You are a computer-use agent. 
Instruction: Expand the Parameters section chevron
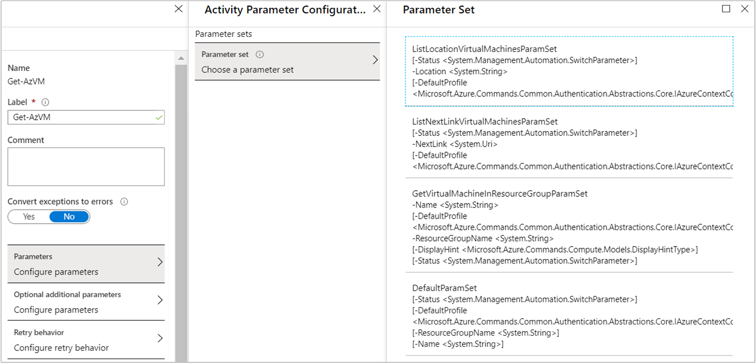[160, 263]
